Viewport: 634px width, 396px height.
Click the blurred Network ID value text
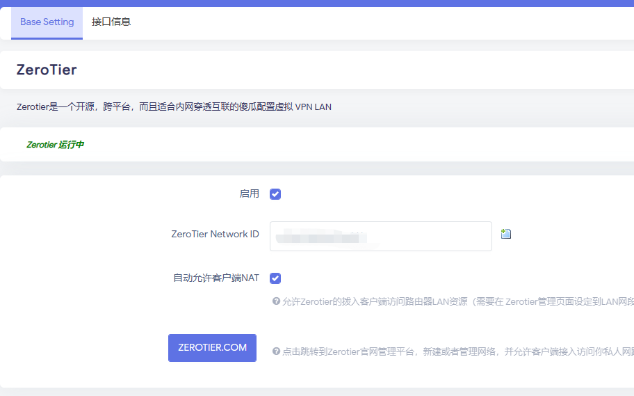tap(320, 237)
